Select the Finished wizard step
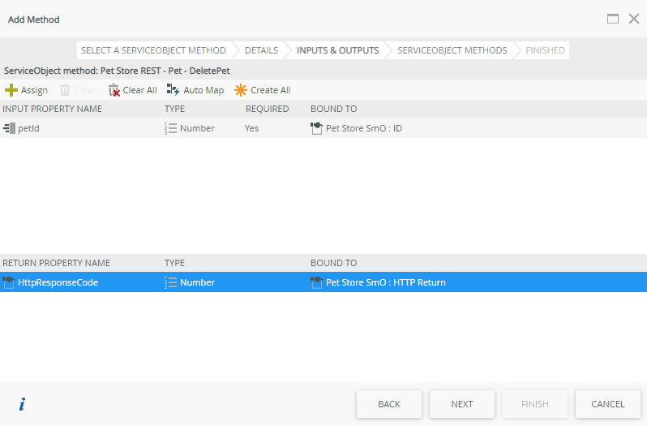The width and height of the screenshot is (647, 426). pos(545,50)
